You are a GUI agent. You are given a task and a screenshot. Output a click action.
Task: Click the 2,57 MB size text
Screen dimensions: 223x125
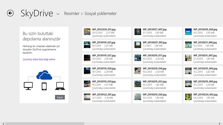click(x=108, y=85)
